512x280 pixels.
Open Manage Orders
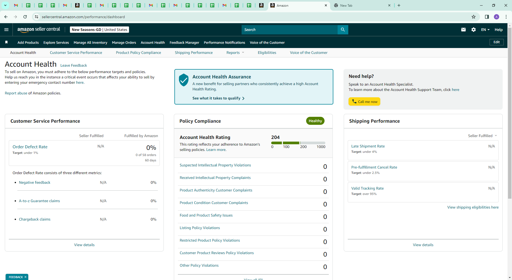(124, 42)
